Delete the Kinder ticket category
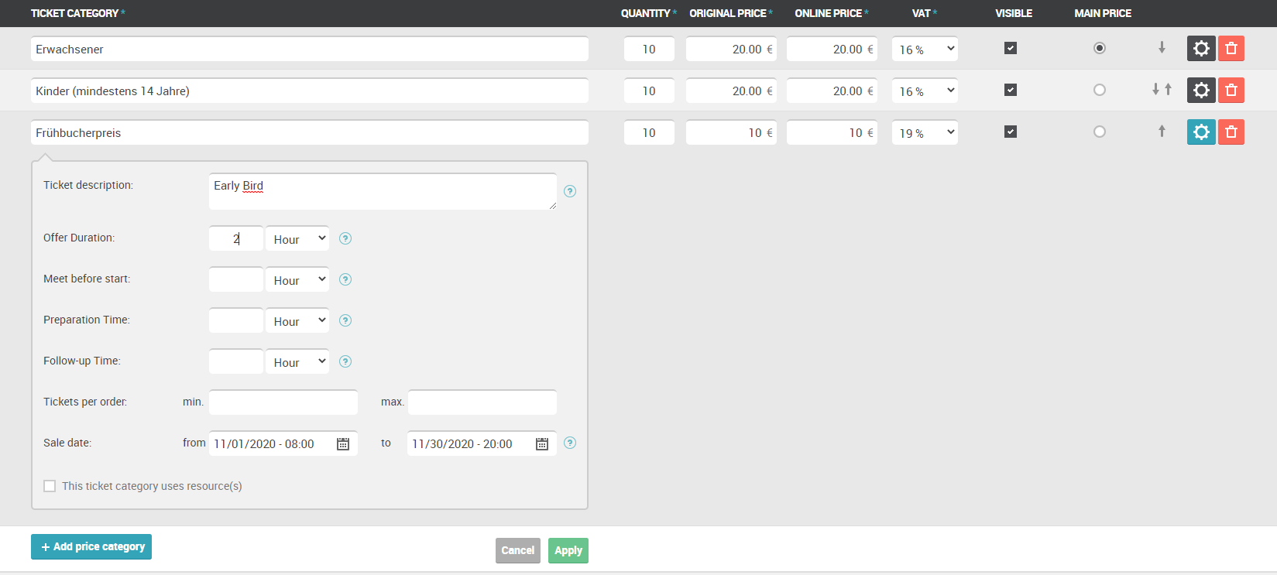This screenshot has height=575, width=1277. [x=1231, y=91]
